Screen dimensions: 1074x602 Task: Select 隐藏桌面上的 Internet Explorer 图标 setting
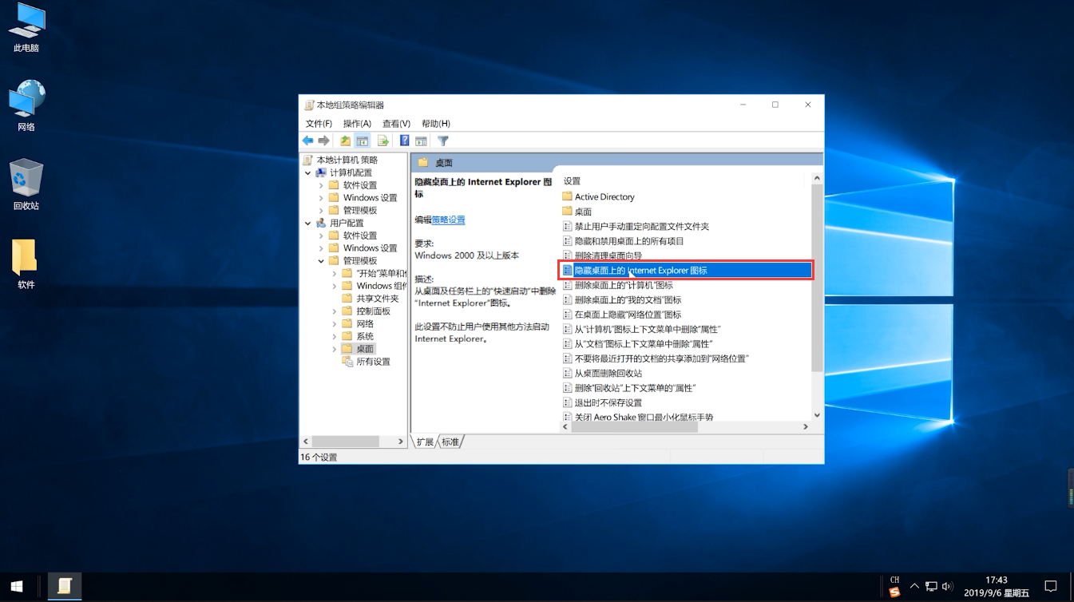click(686, 271)
